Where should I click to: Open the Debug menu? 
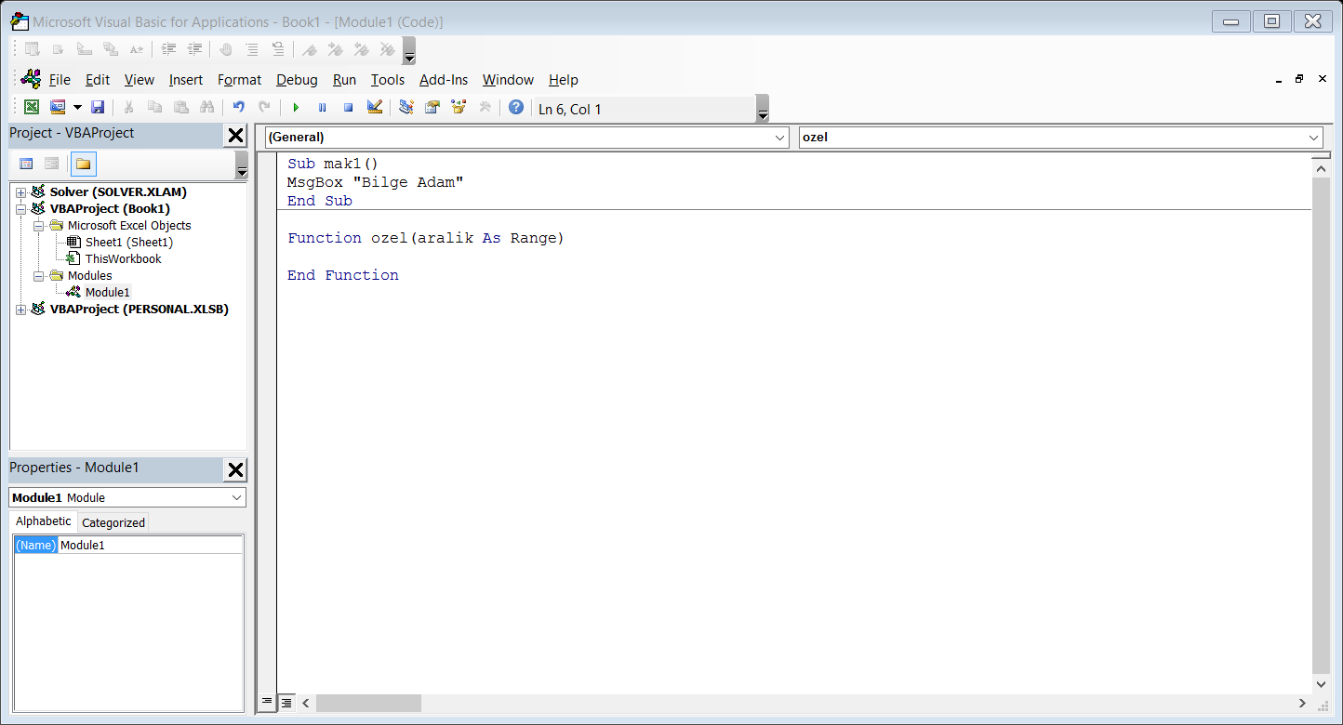pyautogui.click(x=297, y=80)
